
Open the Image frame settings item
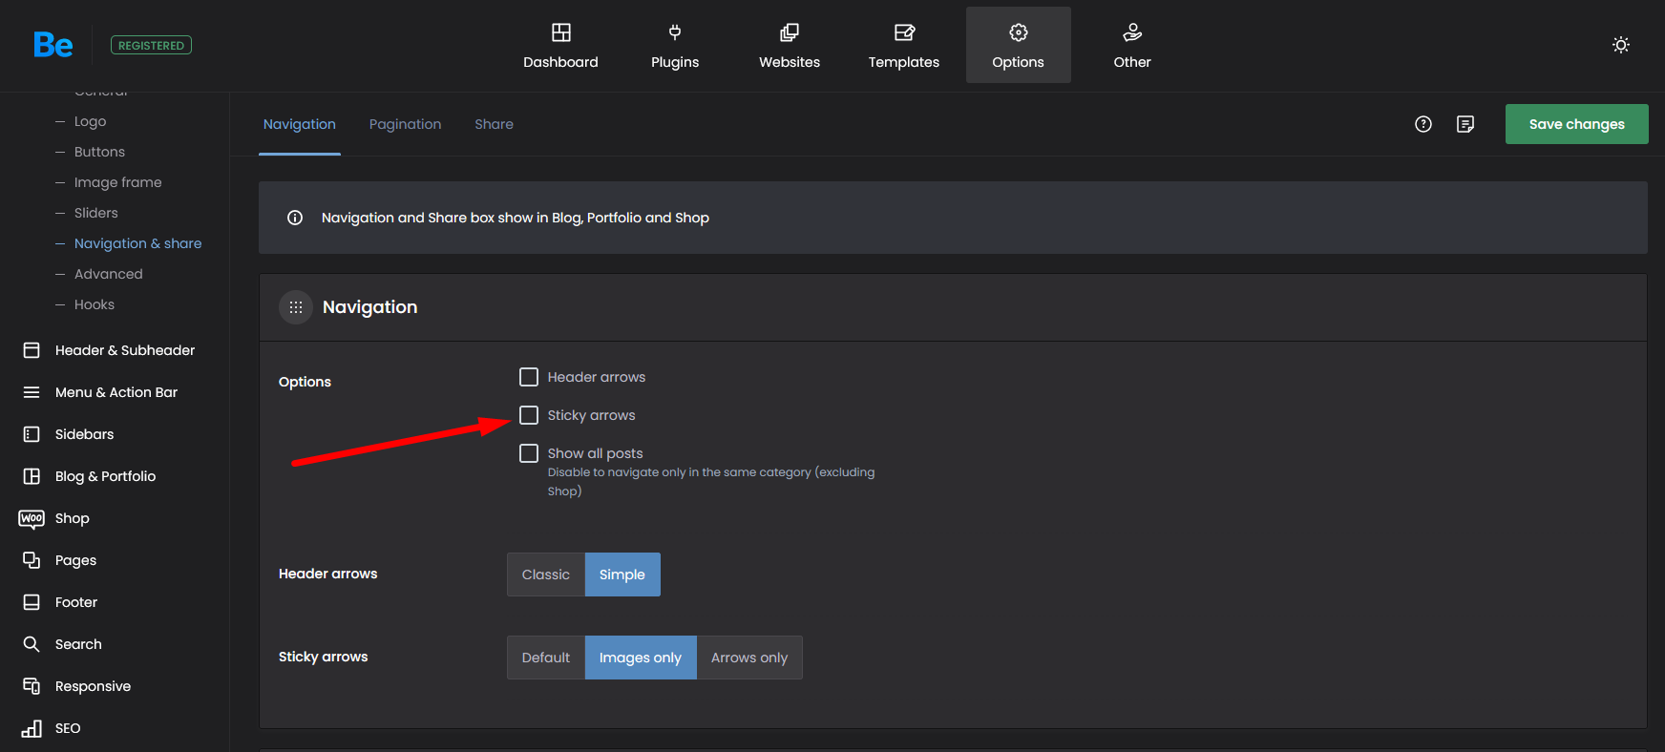[x=118, y=182]
